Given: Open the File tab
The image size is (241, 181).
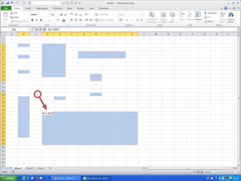Looking at the screenshot, I should coord(6,8).
